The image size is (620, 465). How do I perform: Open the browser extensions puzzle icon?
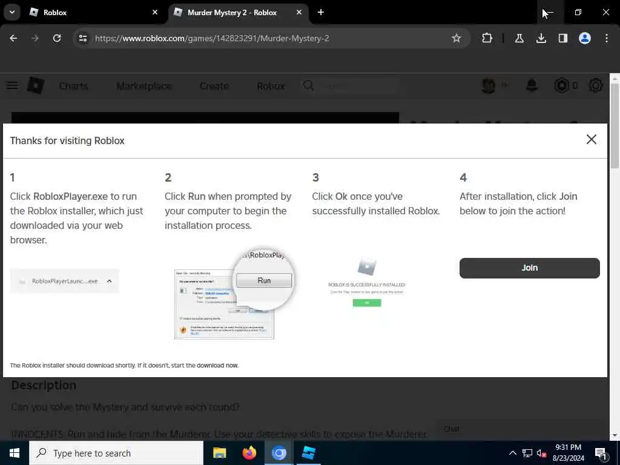coord(487,38)
